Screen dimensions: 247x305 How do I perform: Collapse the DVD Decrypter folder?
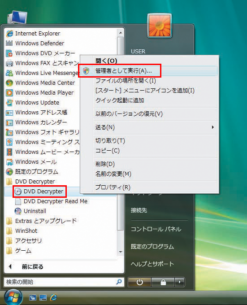click(x=9, y=182)
